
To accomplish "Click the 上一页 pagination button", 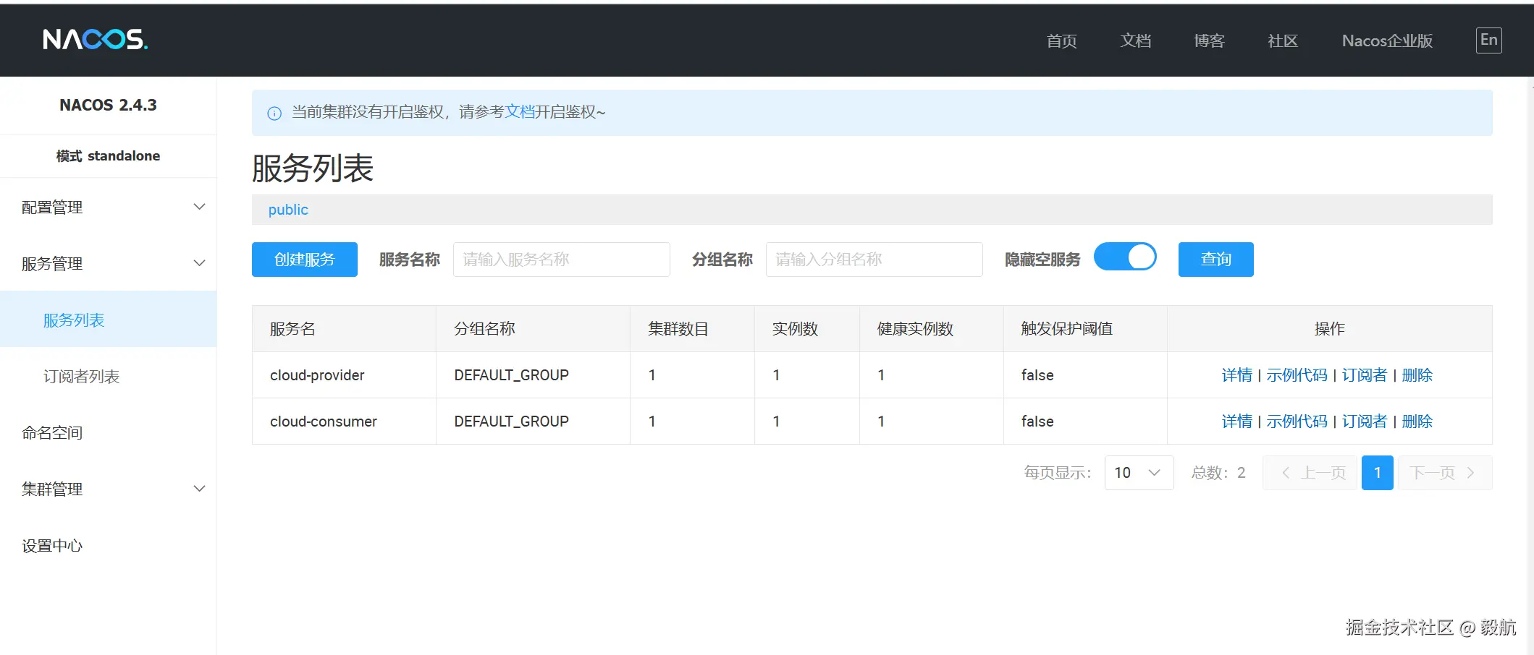I will click(1310, 473).
